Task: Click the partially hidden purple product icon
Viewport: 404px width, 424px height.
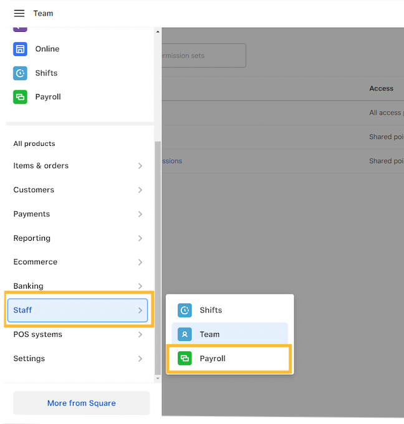Action: coord(20,29)
